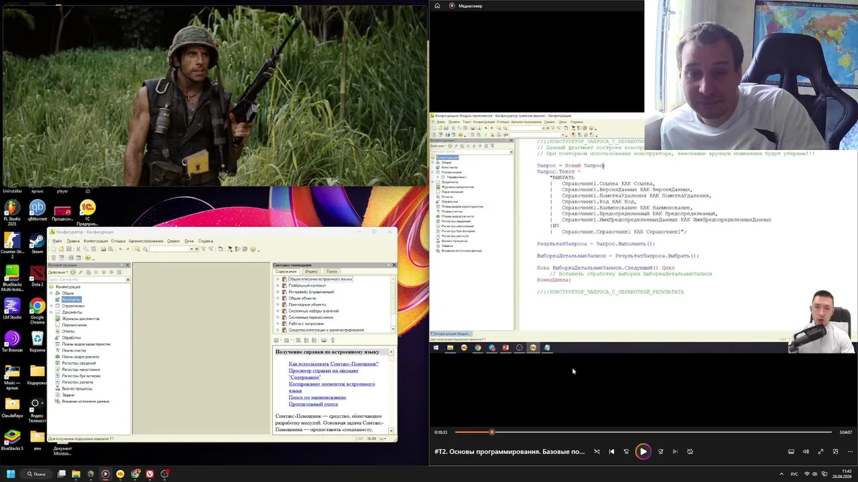Click Home icon in Media Player header
The height and width of the screenshot is (482, 858).
point(437,5)
